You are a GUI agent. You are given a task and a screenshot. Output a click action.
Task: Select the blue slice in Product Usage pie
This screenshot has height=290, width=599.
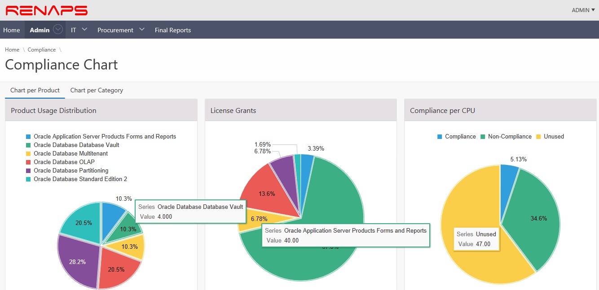click(110, 220)
